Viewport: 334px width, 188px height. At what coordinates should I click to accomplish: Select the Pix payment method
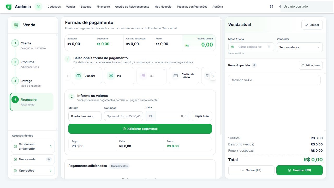119,76
